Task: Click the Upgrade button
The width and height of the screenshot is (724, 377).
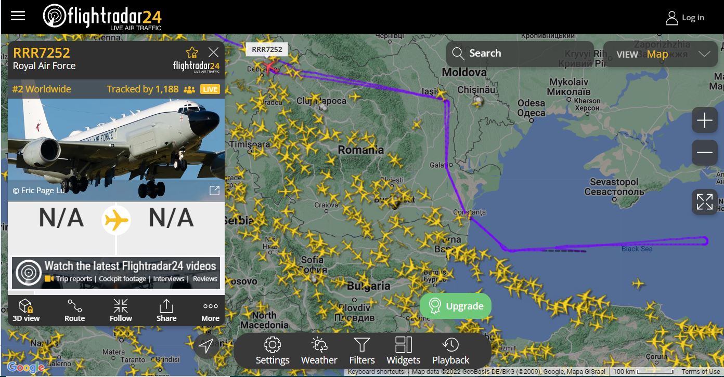Action: [x=456, y=306]
